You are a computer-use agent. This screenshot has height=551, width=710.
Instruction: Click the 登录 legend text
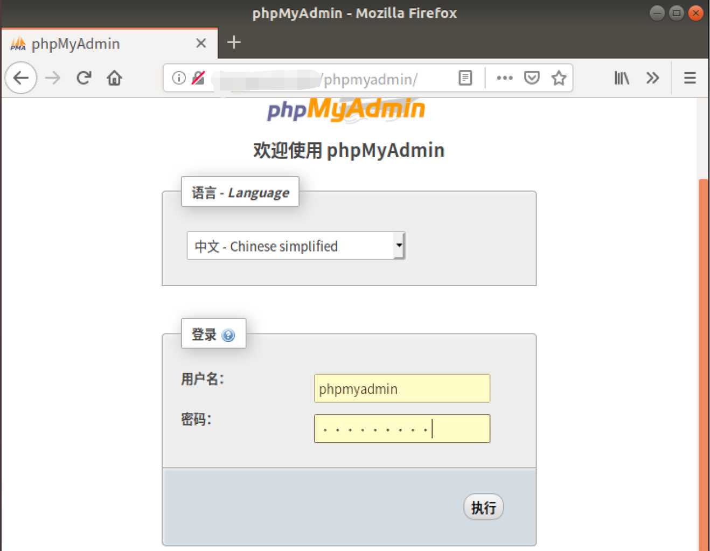[204, 334]
